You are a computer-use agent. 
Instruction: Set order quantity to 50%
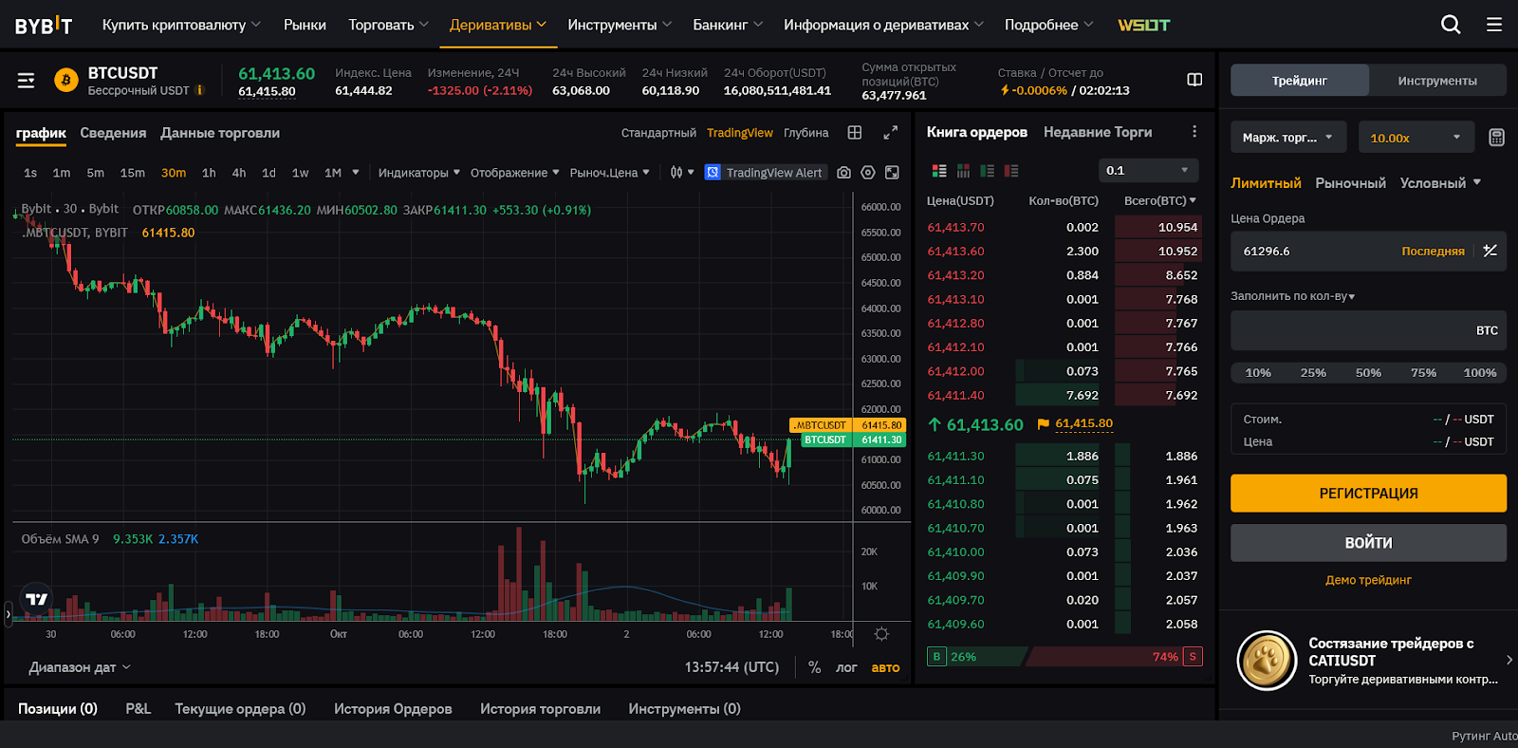[x=1368, y=373]
